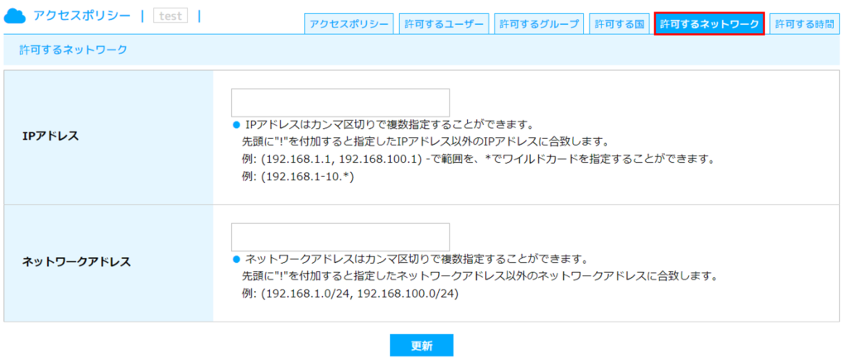This screenshot has height=363, width=848.
Task: Switch to 許可するグループ tab
Action: 538,24
